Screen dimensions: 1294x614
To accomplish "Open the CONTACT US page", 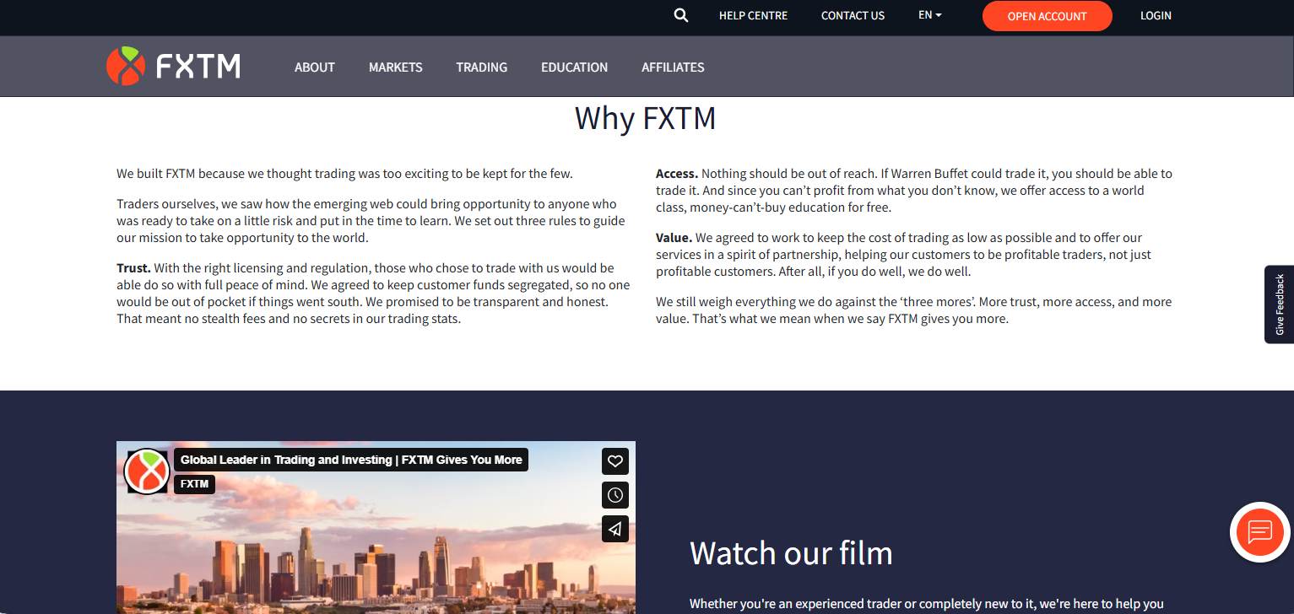I will [x=853, y=15].
